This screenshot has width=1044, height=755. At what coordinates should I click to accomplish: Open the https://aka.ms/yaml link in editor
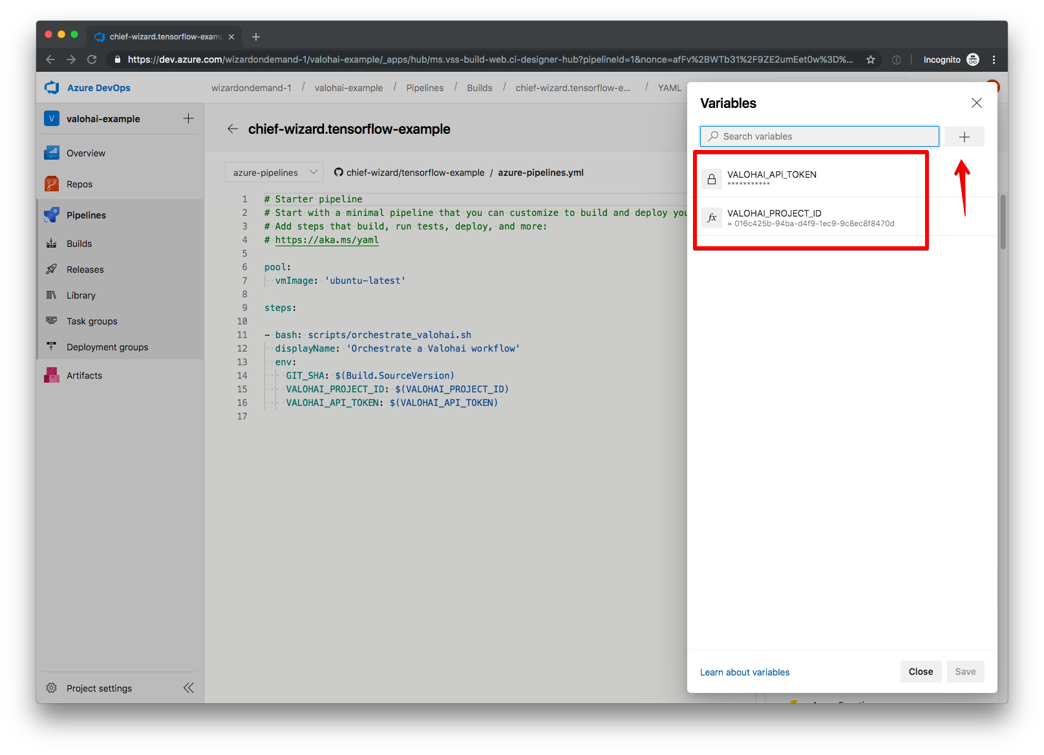click(326, 240)
